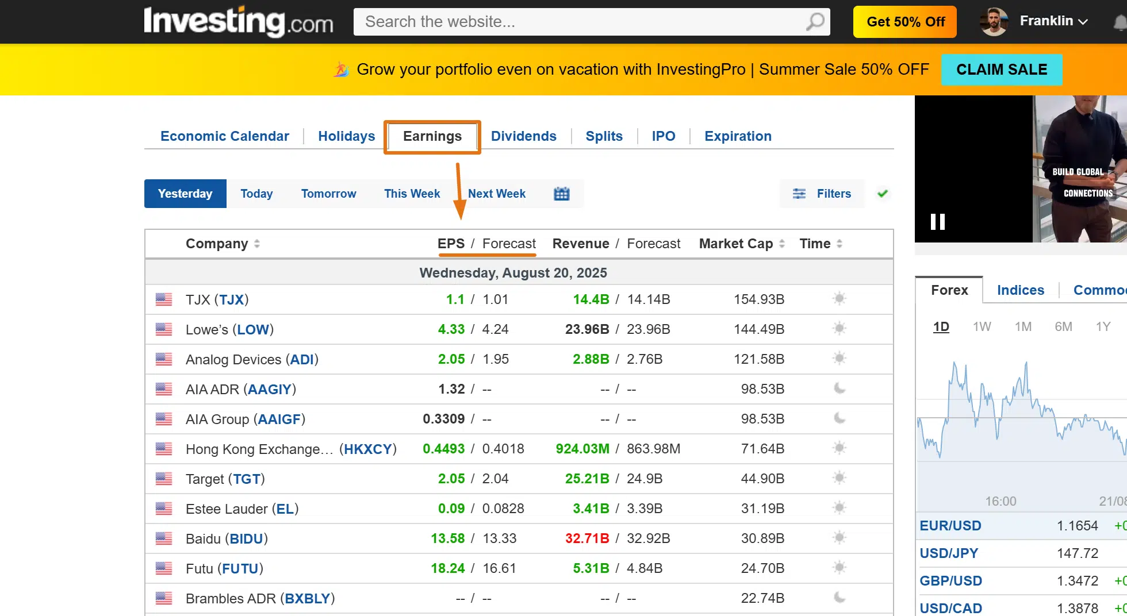Select the Forex widget tab
The height and width of the screenshot is (616, 1127).
(x=949, y=290)
